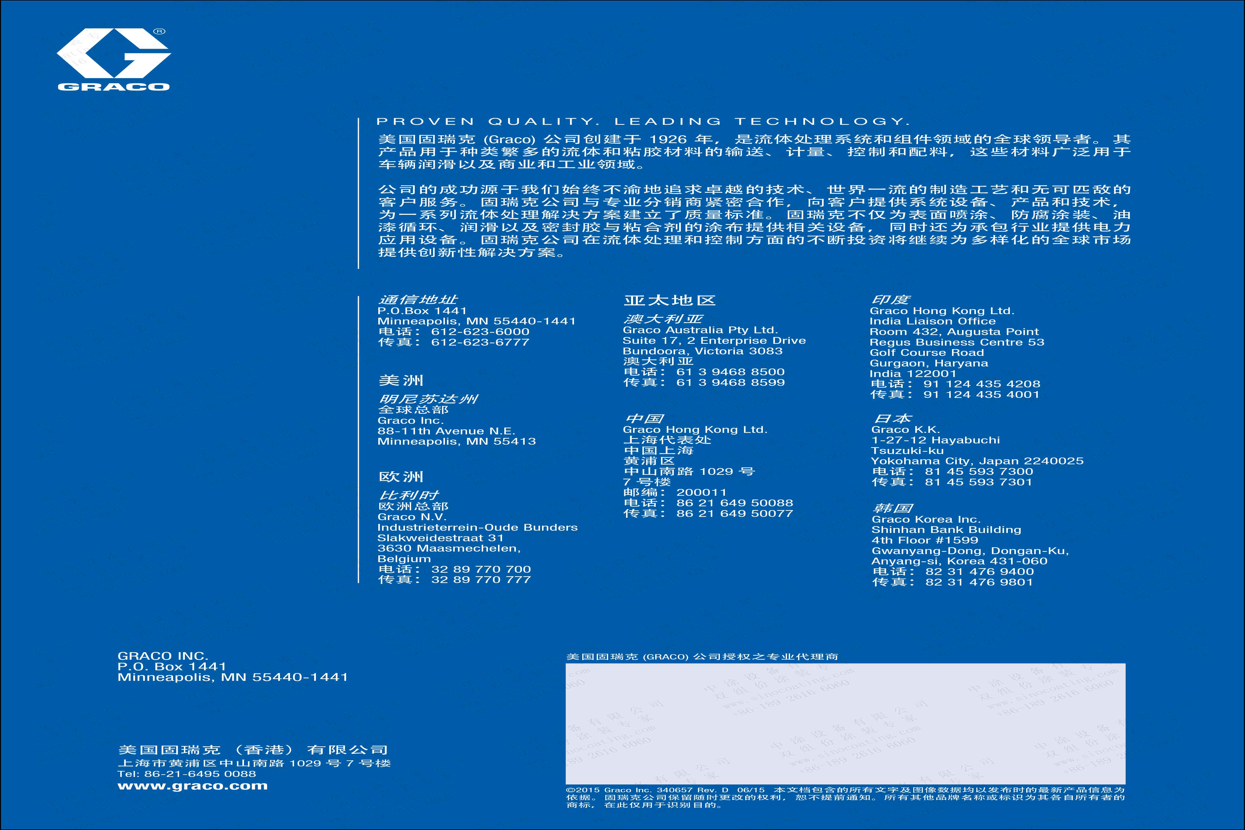Select Australia phone 61 3 9468 8500
Image resolution: width=1245 pixels, height=830 pixels.
(730, 372)
